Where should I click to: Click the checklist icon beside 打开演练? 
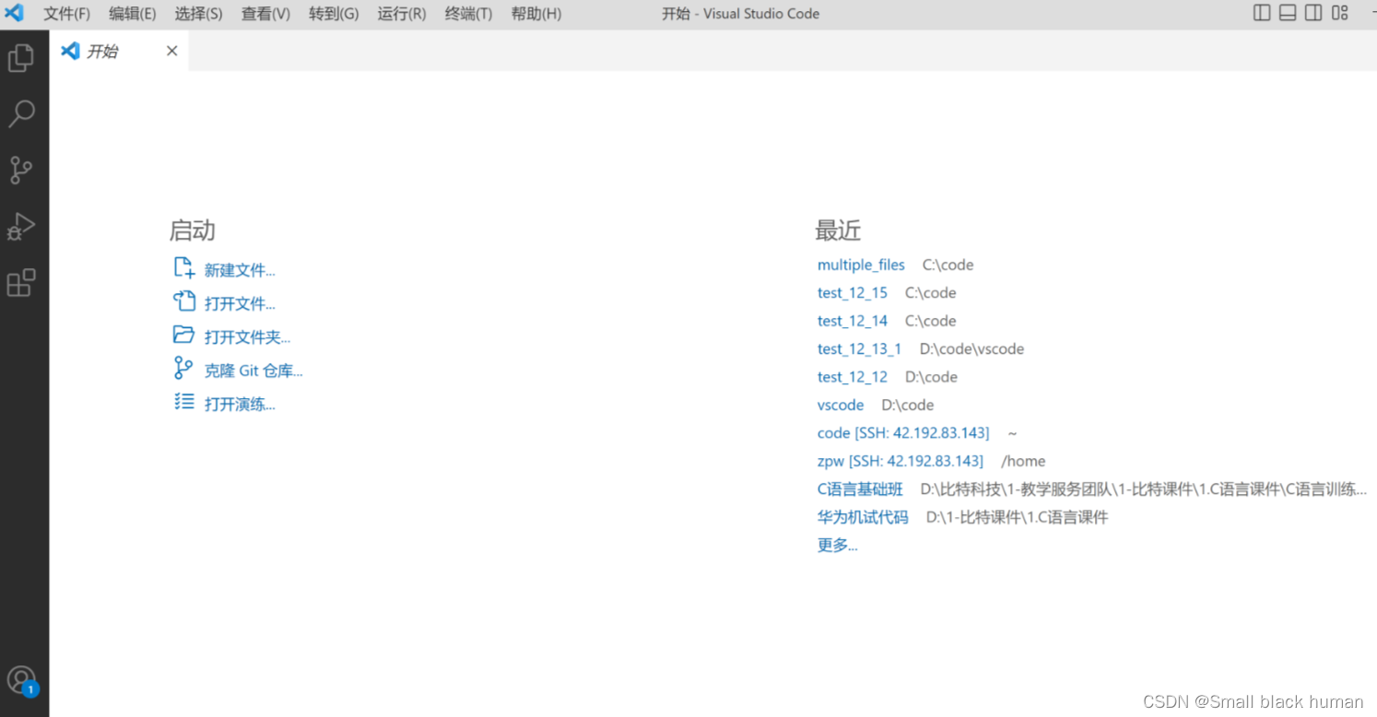coord(183,402)
